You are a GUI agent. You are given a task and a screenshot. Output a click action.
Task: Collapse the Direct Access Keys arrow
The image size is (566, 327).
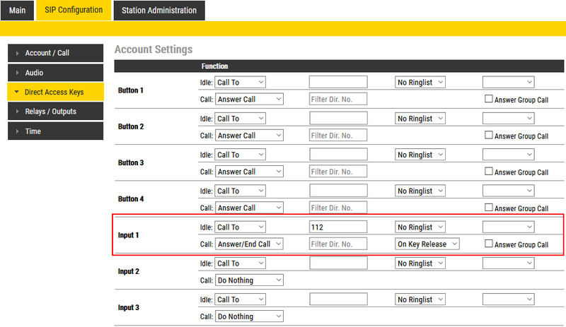pos(17,92)
